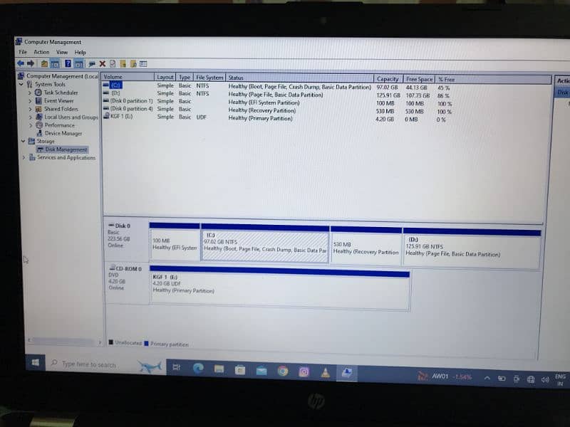Screen dimensions: 570x427
Task: Go forward with the right arrow toolbar icon
Action: [31, 63]
